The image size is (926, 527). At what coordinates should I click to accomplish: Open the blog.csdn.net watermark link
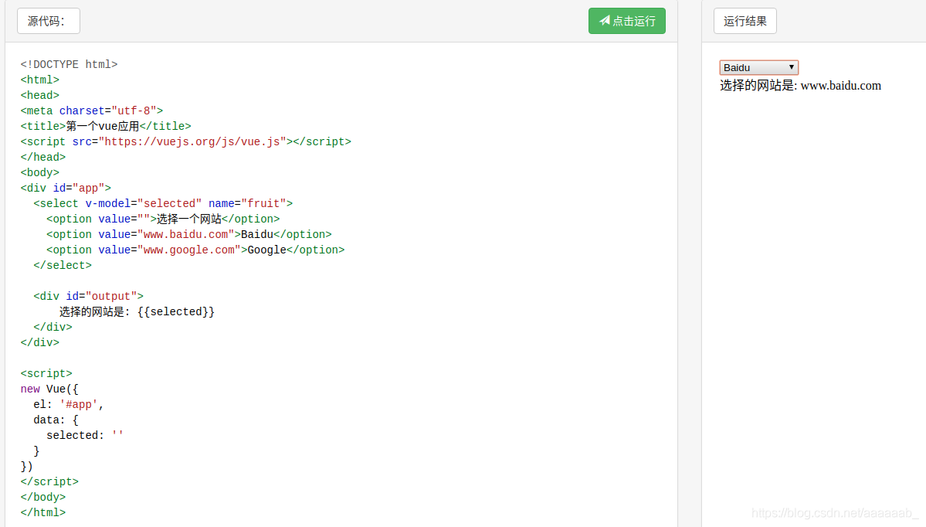(835, 513)
